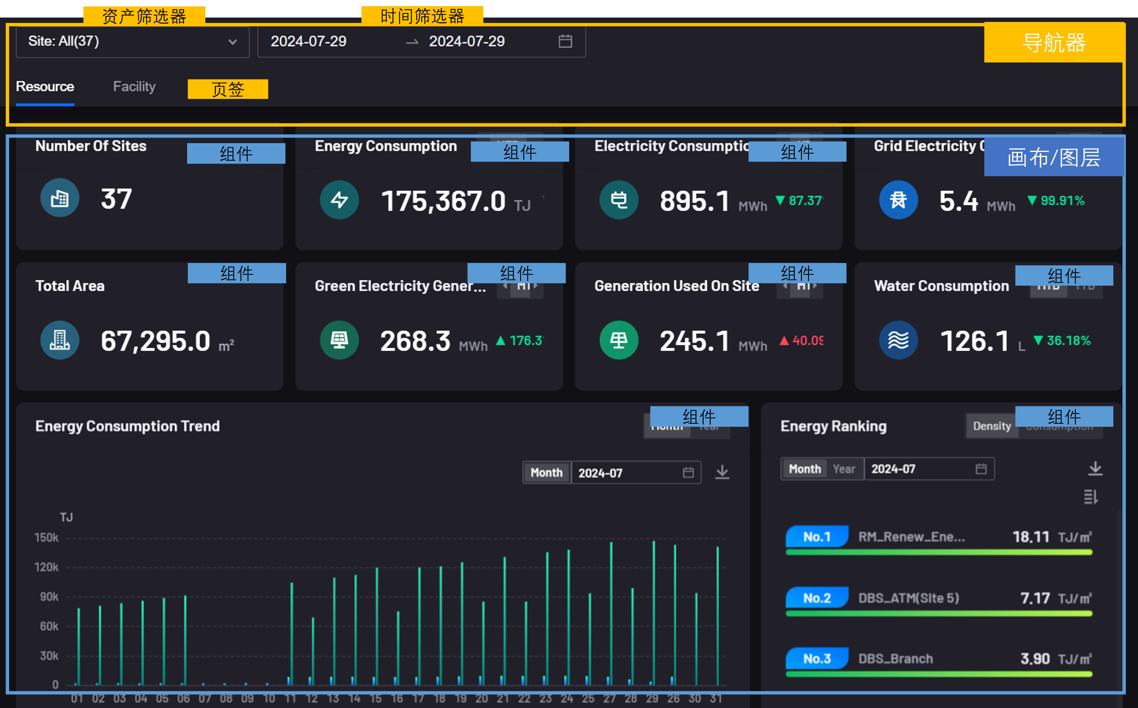
Task: Open the Site: All(37) dropdown
Action: pos(133,42)
